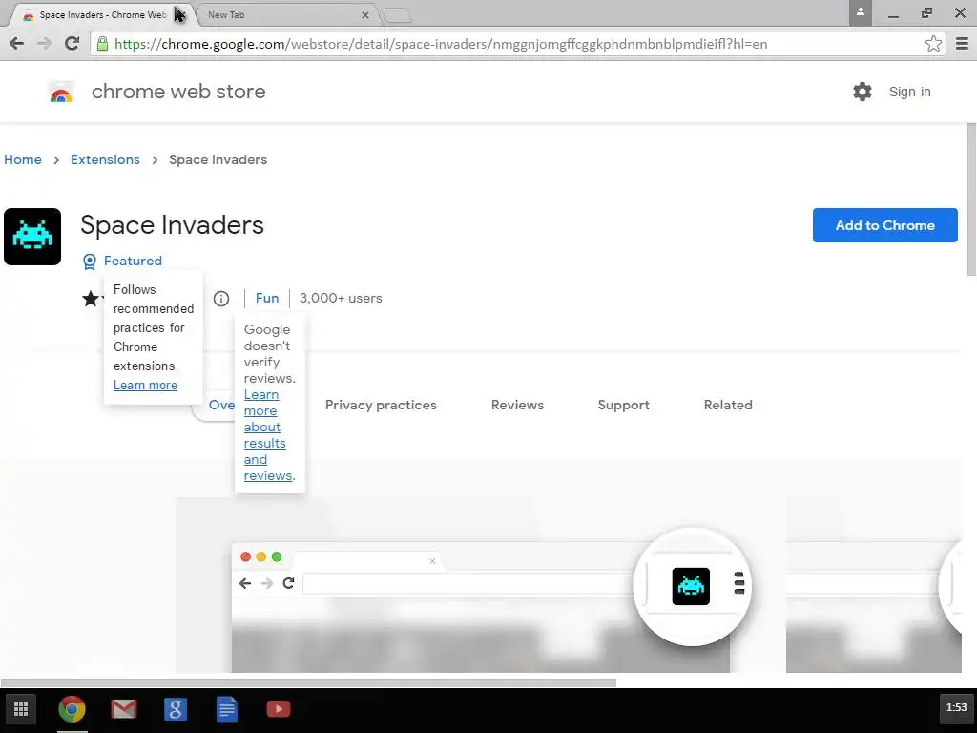Launch Chrome from the taskbar

tap(72, 709)
